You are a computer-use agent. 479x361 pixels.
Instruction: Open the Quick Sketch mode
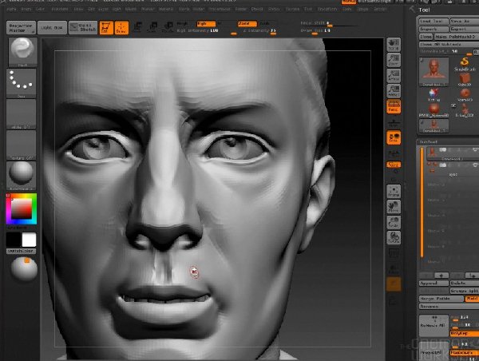[83, 28]
